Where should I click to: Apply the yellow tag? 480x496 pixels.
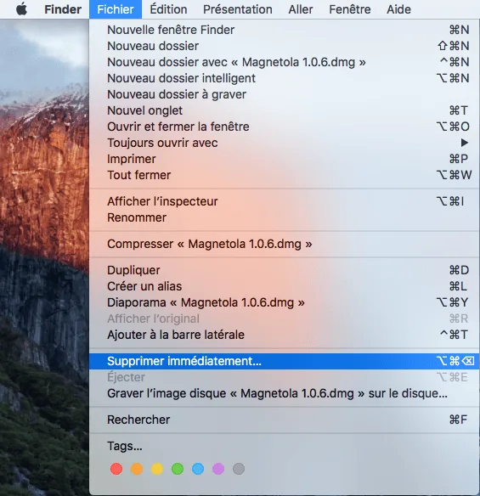click(157, 469)
